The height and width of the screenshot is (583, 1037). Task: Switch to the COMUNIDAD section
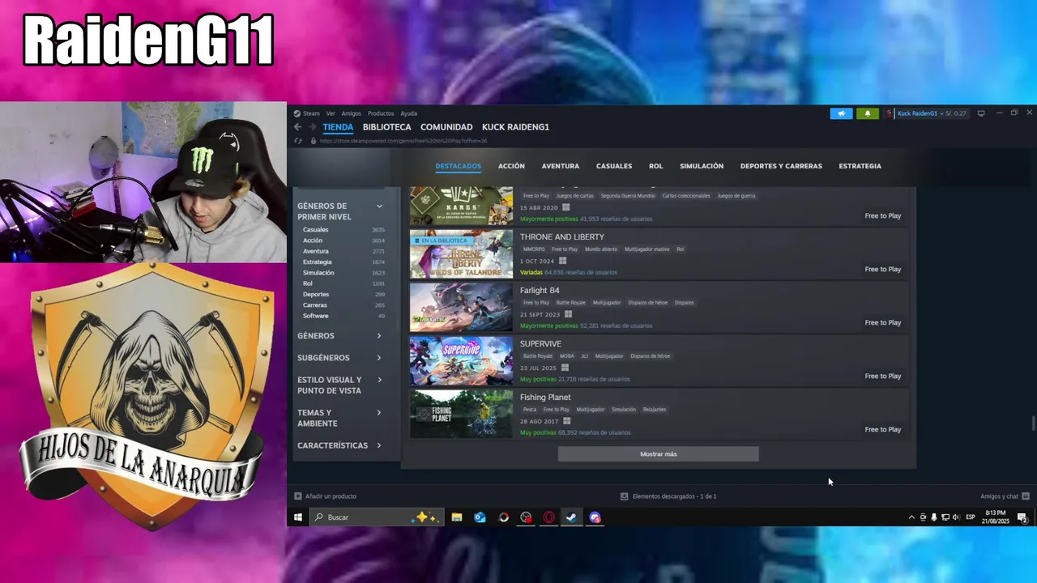click(x=446, y=127)
